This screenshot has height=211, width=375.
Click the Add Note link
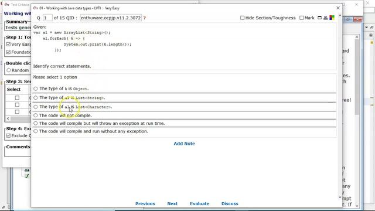coord(184,144)
